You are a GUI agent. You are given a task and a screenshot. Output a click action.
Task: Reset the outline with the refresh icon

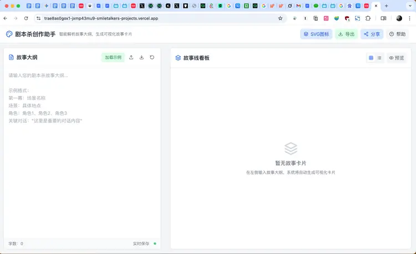152,57
